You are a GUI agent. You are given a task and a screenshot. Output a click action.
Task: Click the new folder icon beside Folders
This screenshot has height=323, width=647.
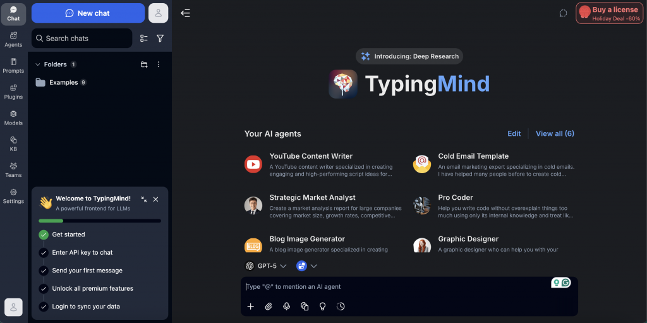144,64
